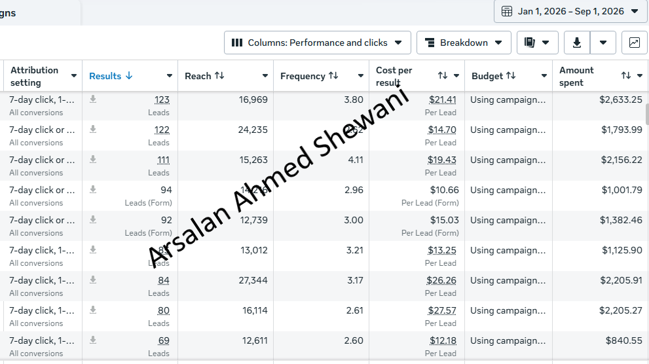Open Attribution setting column menu arrow
The width and height of the screenshot is (649, 364).
pos(73,76)
